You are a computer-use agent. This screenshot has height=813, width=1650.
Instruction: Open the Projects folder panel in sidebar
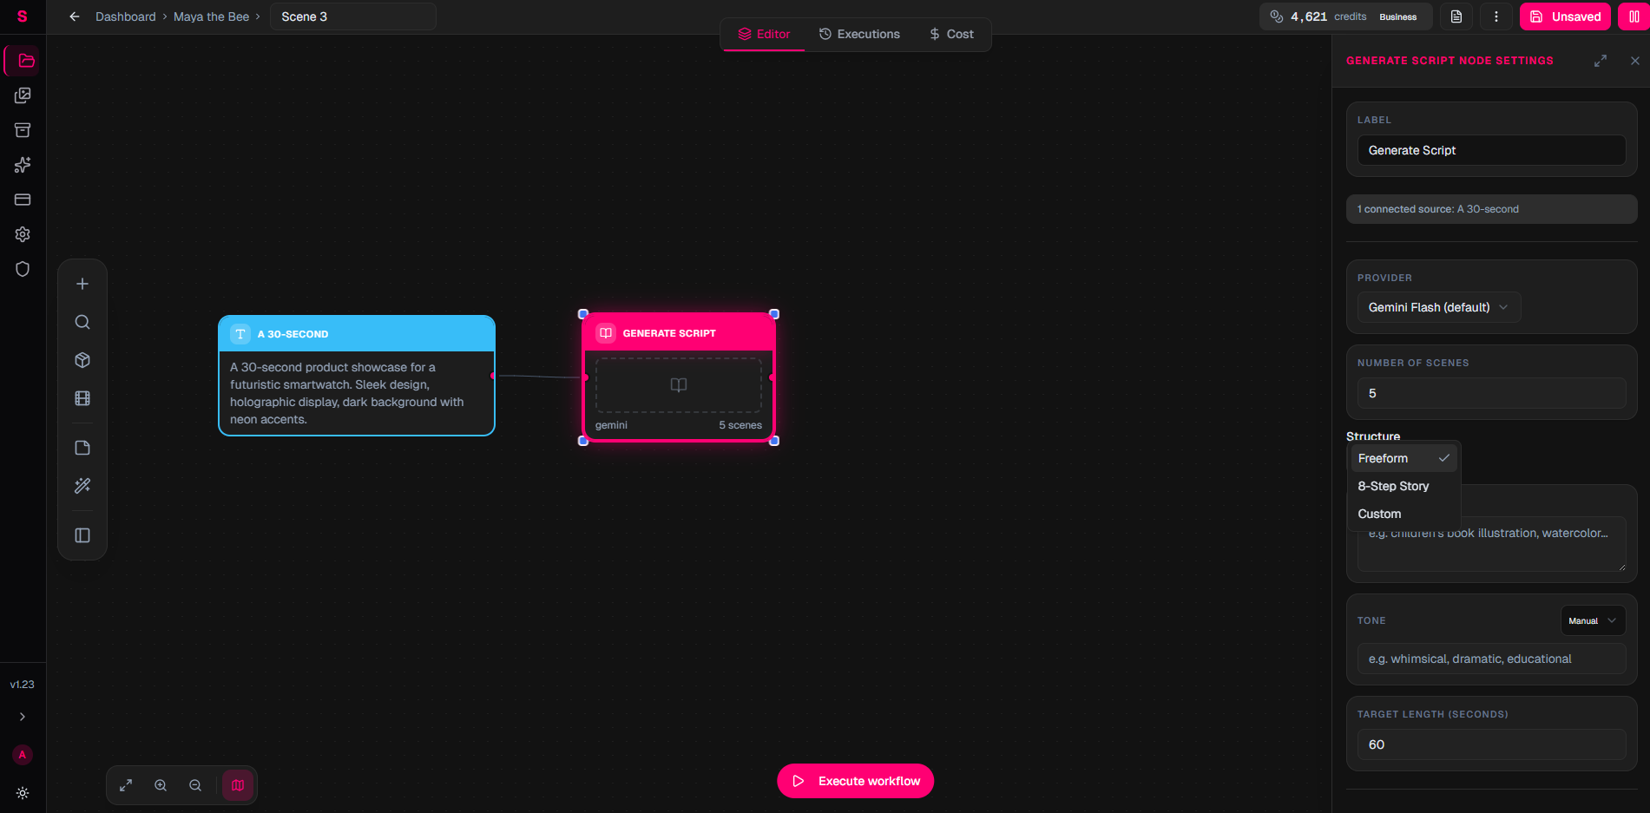[23, 61]
